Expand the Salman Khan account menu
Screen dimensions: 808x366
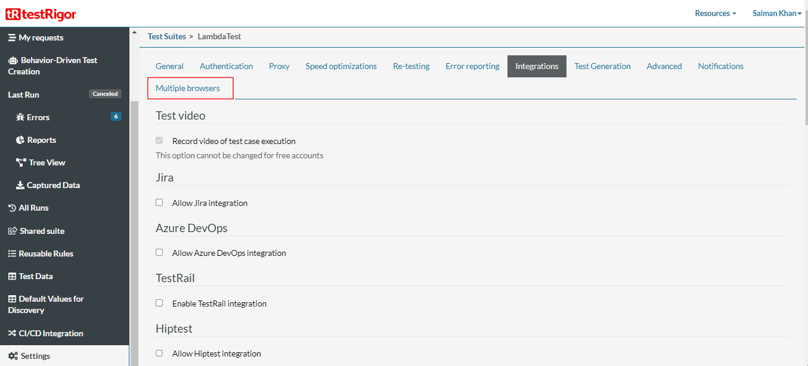pos(776,13)
